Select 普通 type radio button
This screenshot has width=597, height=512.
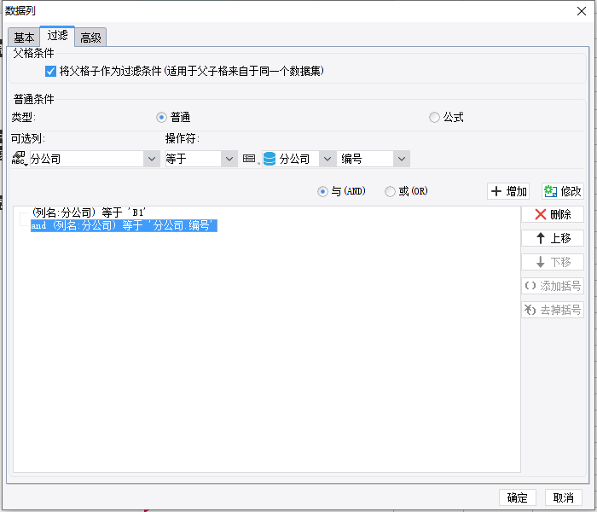coord(161,118)
